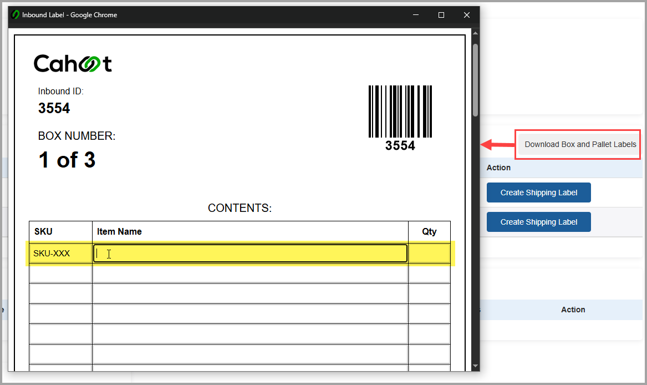Click the empty SKU cell below SKU-XXX
This screenshot has height=385, width=647.
coord(60,273)
